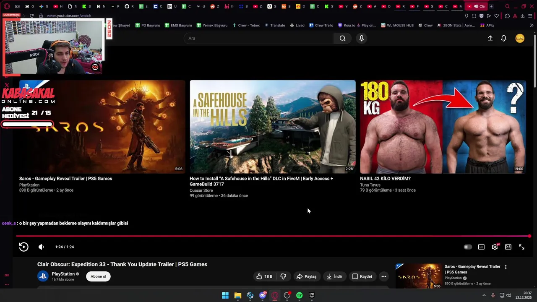Expand the bookmarks bar overflow chevron
537x302 pixels.
tap(532, 25)
